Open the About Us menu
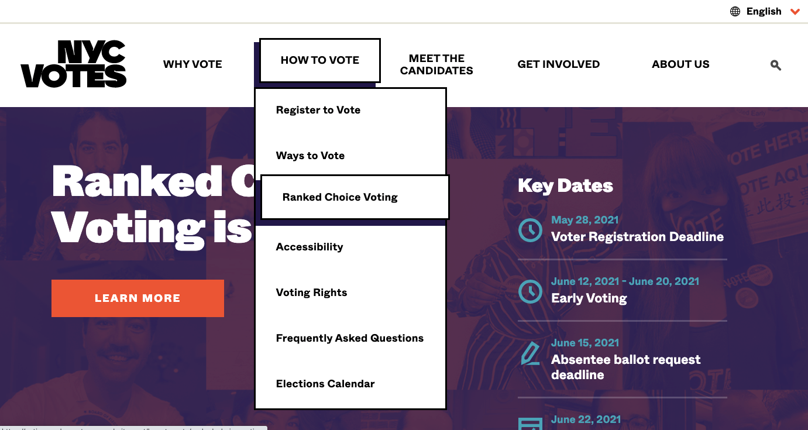 [680, 64]
